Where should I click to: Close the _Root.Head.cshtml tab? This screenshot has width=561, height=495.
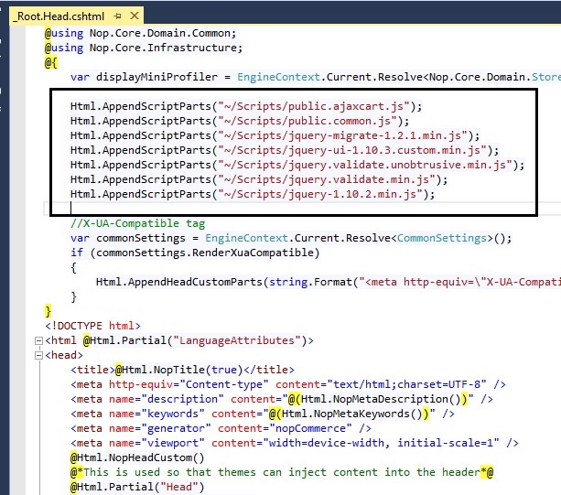point(135,16)
